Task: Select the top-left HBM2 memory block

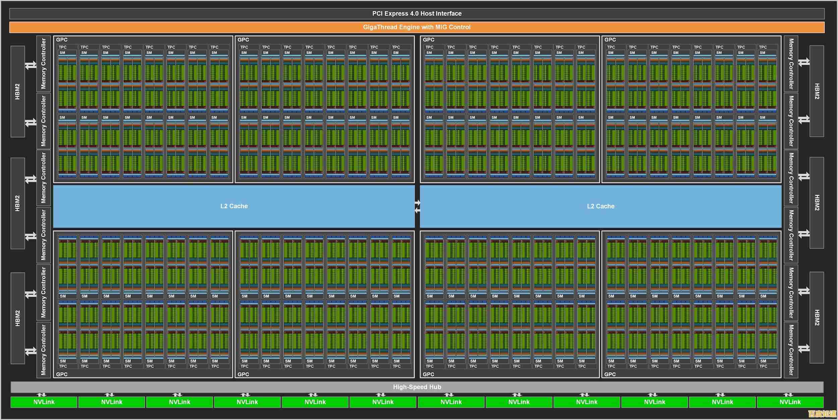Action: click(x=17, y=92)
